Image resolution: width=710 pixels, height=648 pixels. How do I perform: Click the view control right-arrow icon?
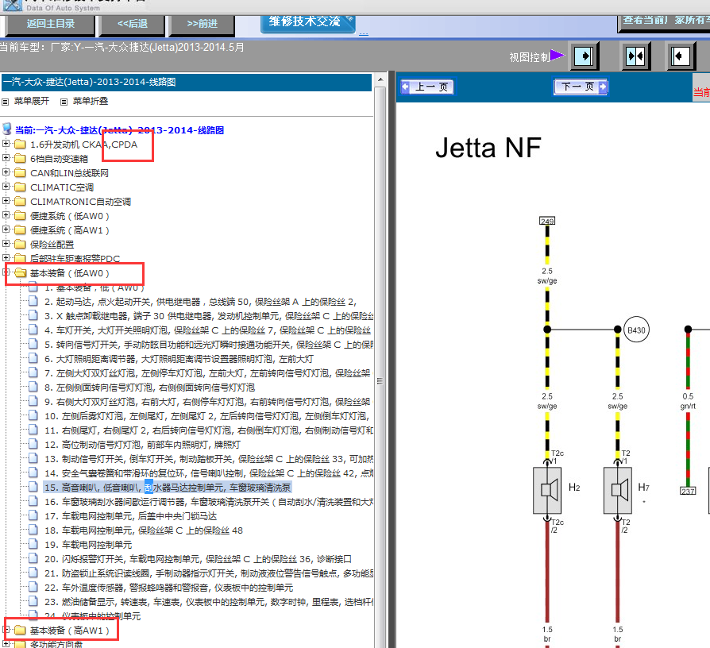pos(584,56)
